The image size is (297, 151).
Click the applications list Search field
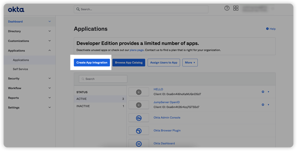point(103,79)
